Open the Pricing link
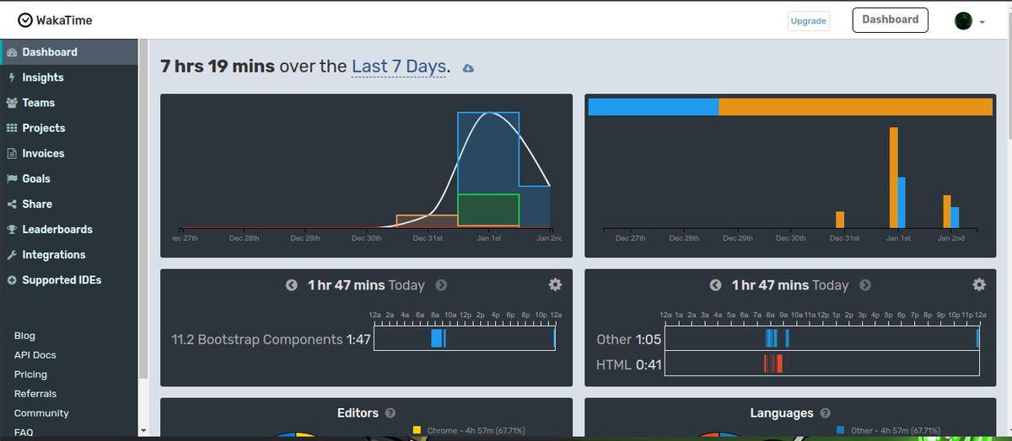Image resolution: width=1012 pixels, height=441 pixels. tap(30, 375)
